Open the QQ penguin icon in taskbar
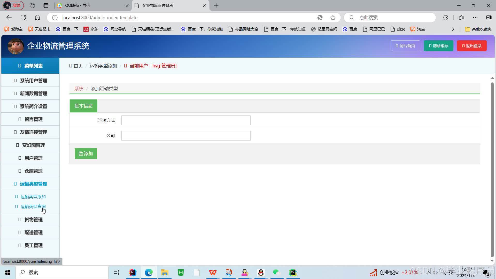 click(261, 273)
